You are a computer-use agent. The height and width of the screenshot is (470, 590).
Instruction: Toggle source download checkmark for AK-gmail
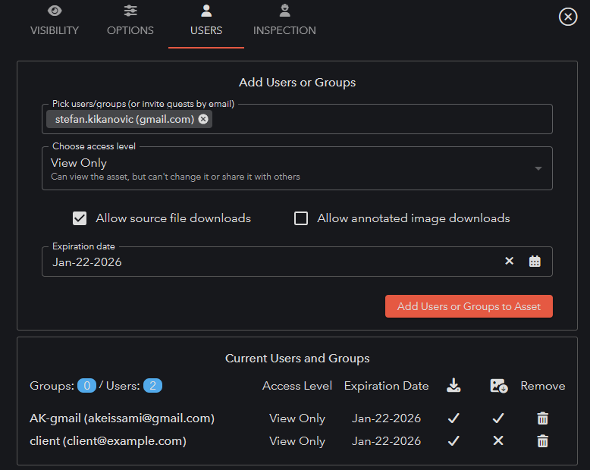click(x=453, y=418)
